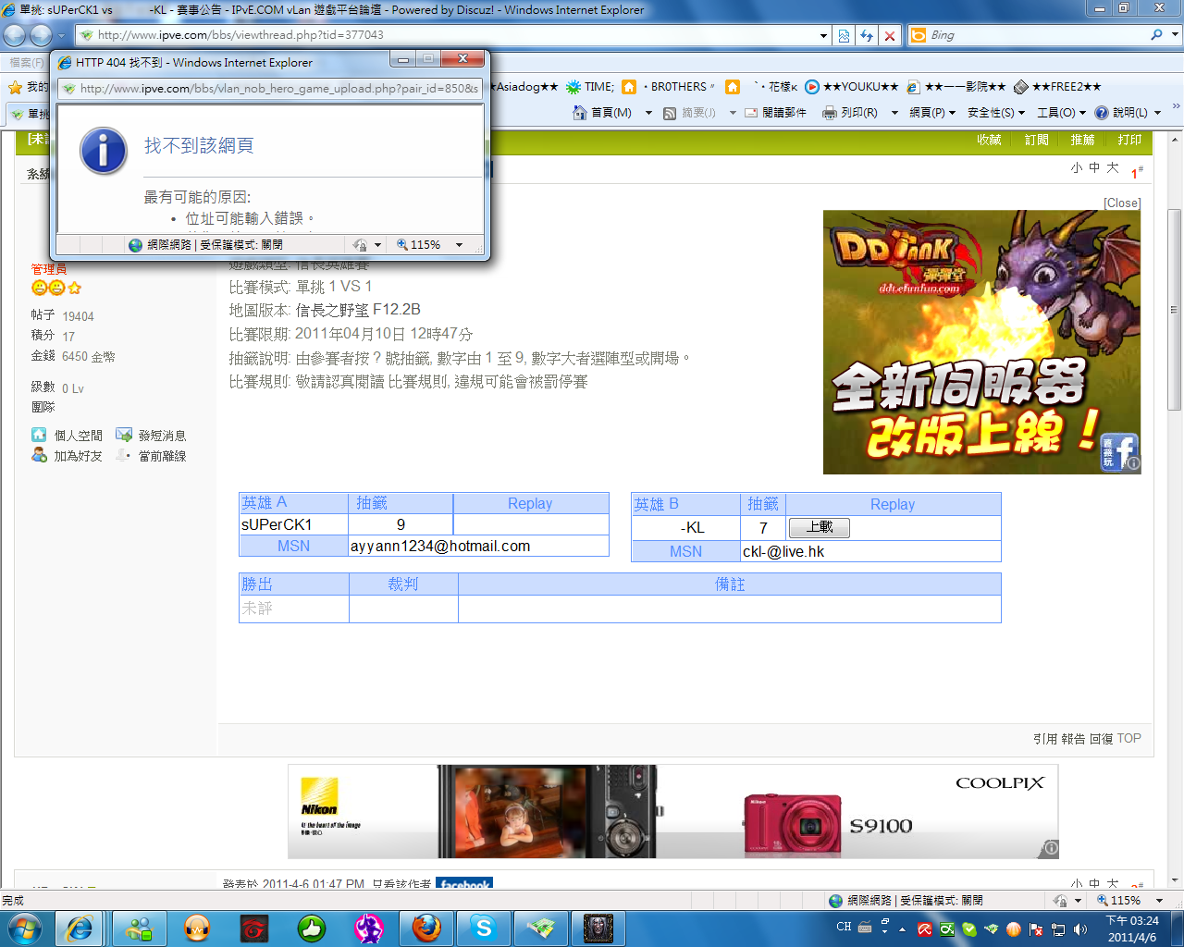This screenshot has height=947, width=1184.
Task: Open the TIME; favorites bookmark
Action: [x=590, y=87]
